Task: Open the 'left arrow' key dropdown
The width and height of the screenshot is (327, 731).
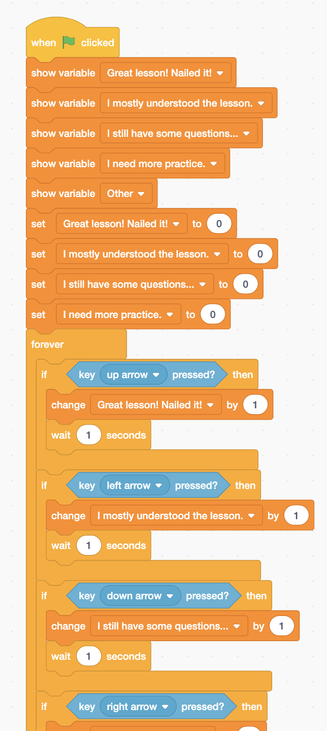Action: click(x=158, y=486)
